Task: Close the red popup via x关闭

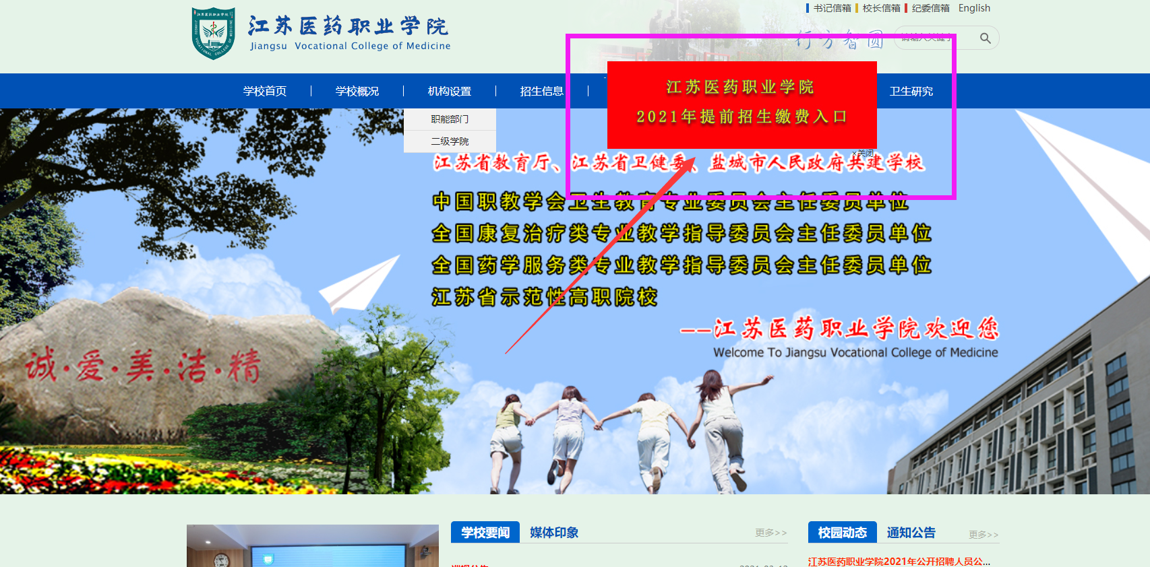Action: (x=863, y=153)
